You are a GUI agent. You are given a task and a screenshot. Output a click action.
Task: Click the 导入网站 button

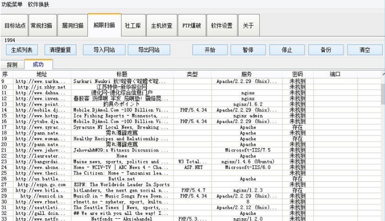coord(100,50)
